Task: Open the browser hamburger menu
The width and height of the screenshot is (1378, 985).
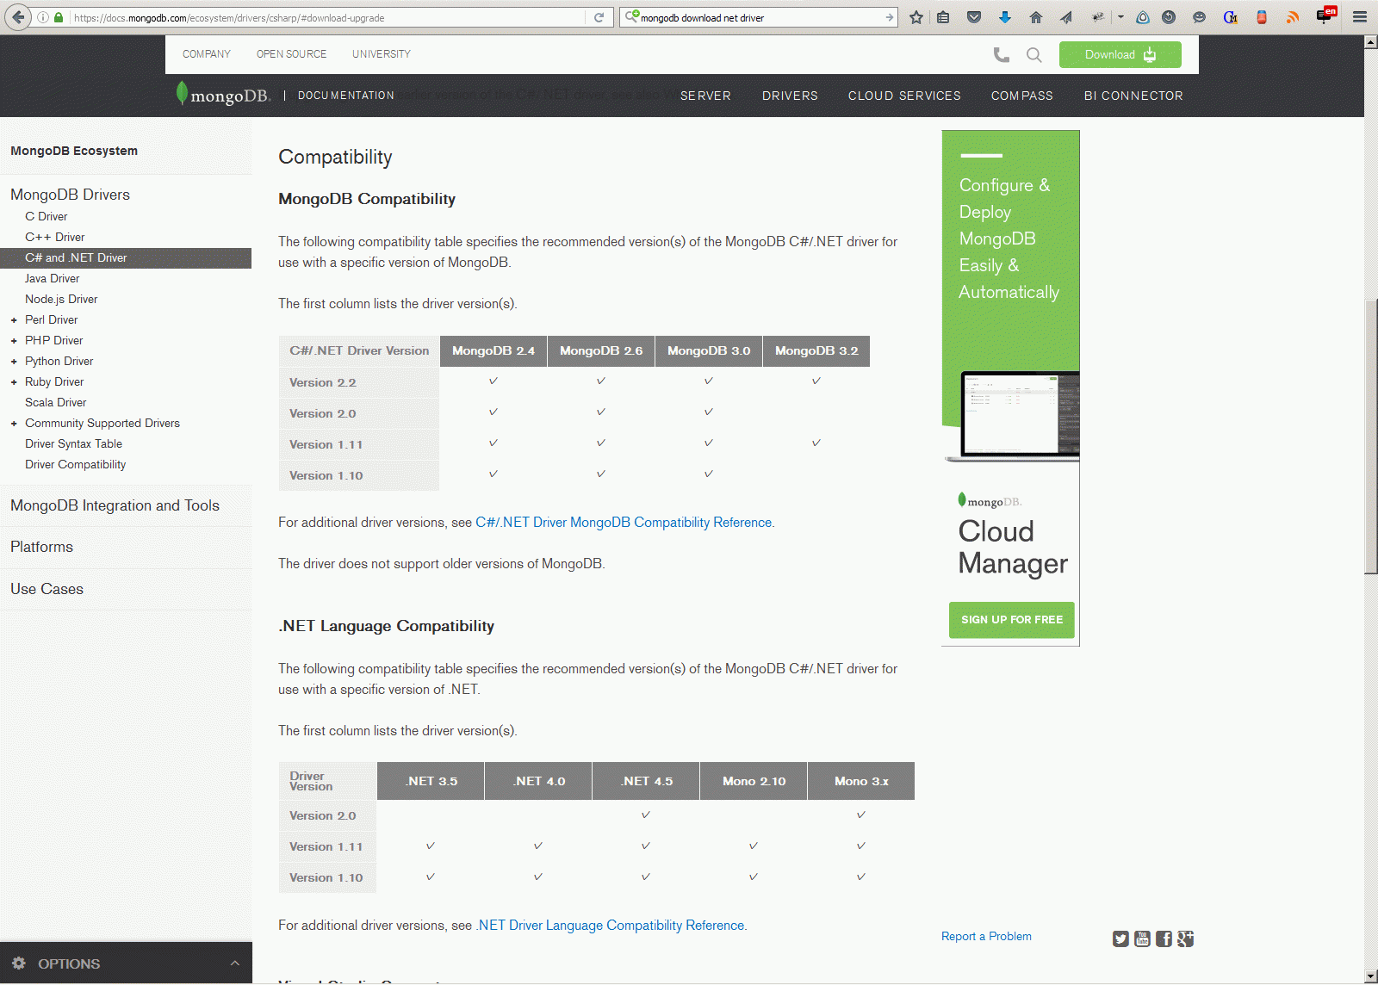Action: [1360, 17]
